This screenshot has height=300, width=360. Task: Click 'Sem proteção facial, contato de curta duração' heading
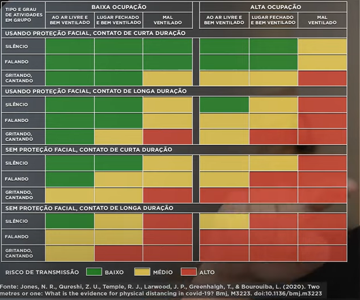(x=92, y=149)
